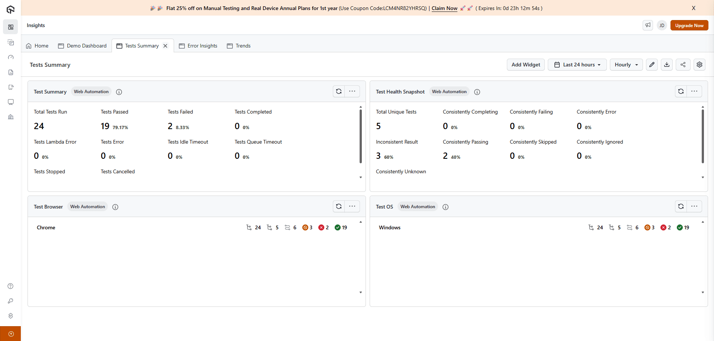Click the pencil edit dashboard icon

tap(652, 65)
